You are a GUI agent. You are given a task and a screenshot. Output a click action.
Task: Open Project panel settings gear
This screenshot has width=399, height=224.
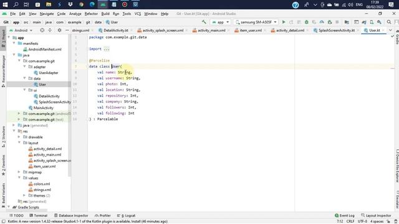pyautogui.click(x=59, y=30)
